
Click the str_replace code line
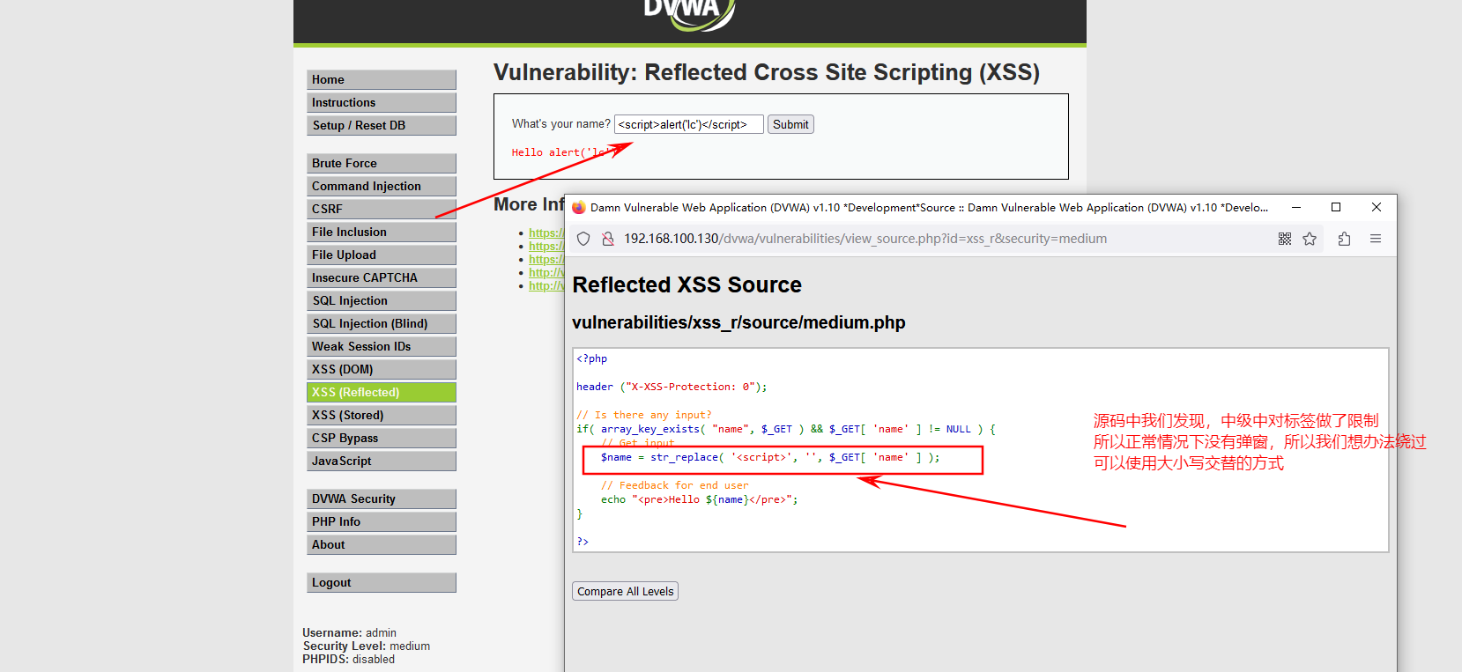pyautogui.click(x=770, y=457)
